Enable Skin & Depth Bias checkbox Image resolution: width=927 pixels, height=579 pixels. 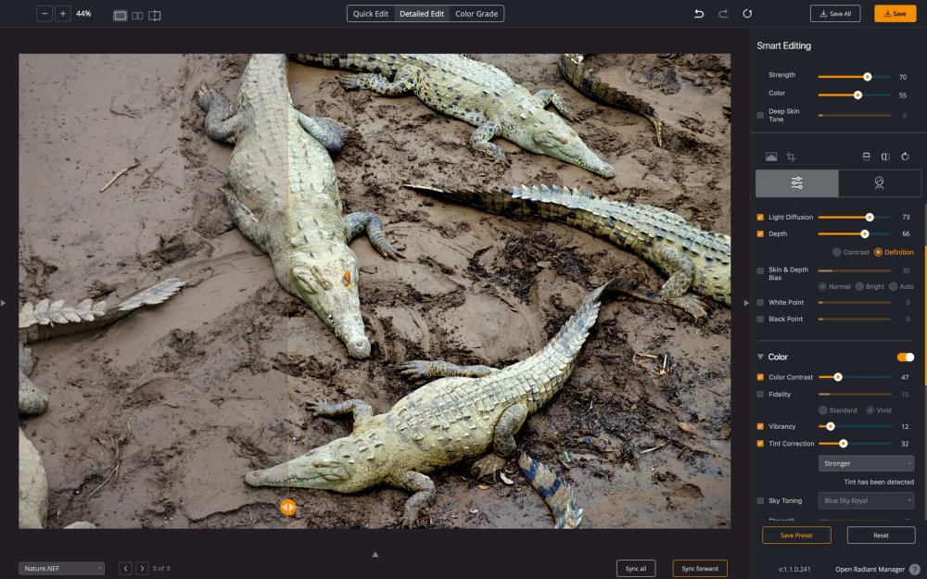pyautogui.click(x=760, y=271)
